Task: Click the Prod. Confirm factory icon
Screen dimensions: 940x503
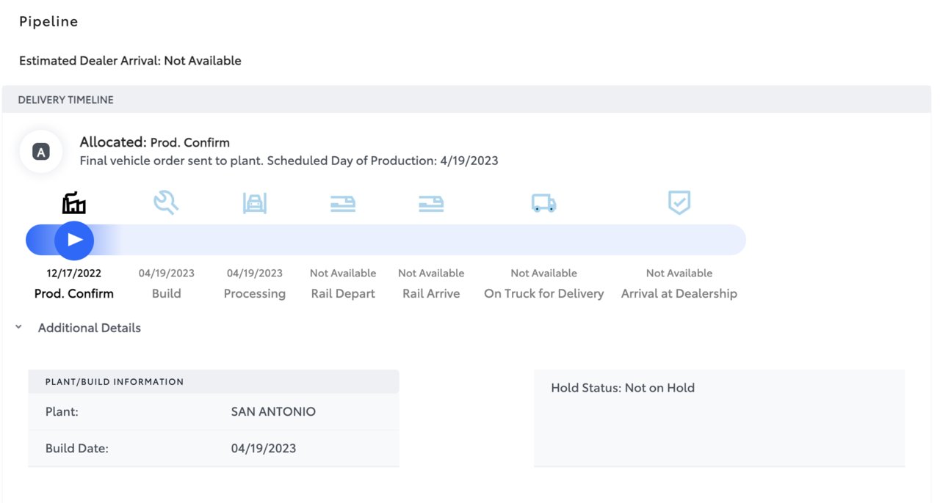Action: click(74, 202)
